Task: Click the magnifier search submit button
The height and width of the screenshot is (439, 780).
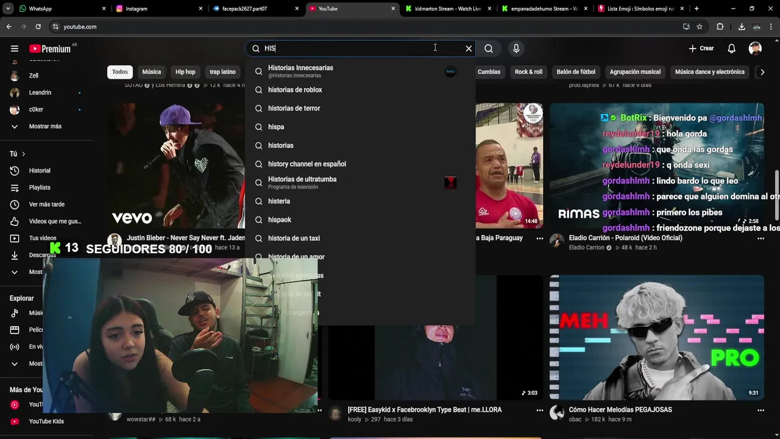Action: pos(489,48)
